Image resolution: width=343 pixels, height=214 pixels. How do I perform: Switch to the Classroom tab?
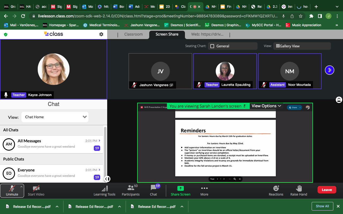133,34
